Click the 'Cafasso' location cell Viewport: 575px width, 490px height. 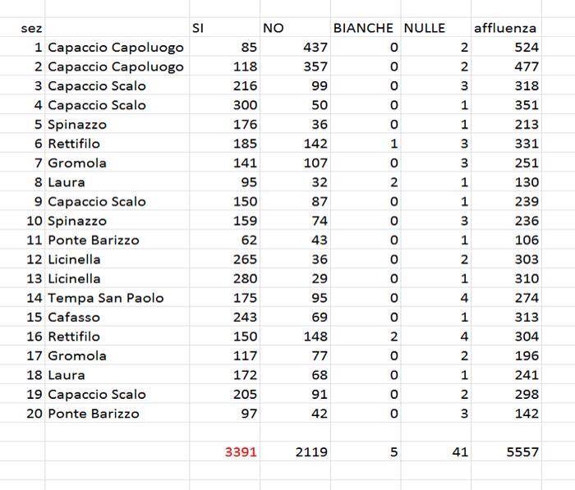[x=117, y=317]
